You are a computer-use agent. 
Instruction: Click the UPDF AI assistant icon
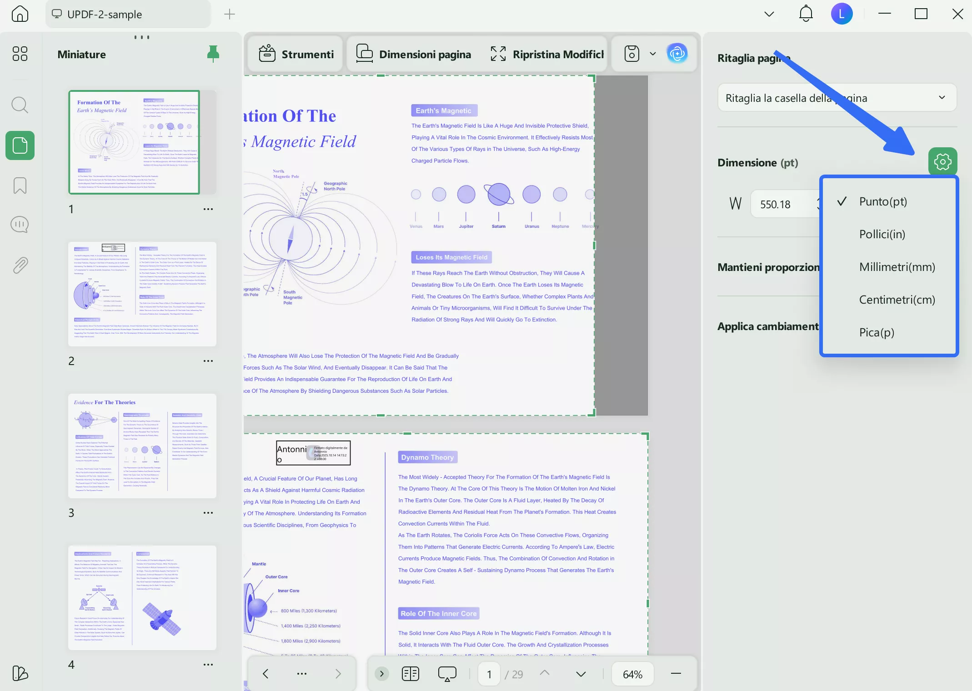(677, 54)
